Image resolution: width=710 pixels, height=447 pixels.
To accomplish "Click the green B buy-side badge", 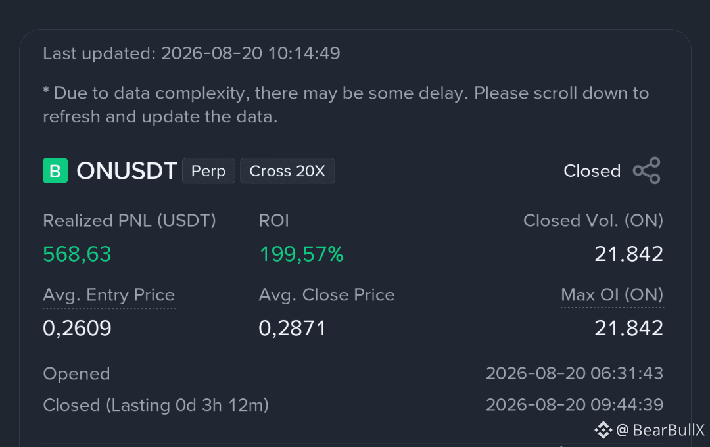I will pos(55,171).
